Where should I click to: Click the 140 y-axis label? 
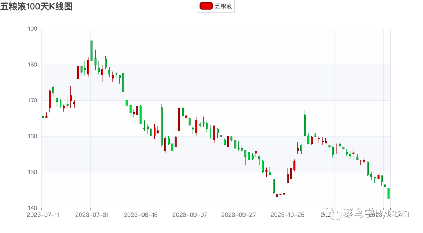click(33, 208)
